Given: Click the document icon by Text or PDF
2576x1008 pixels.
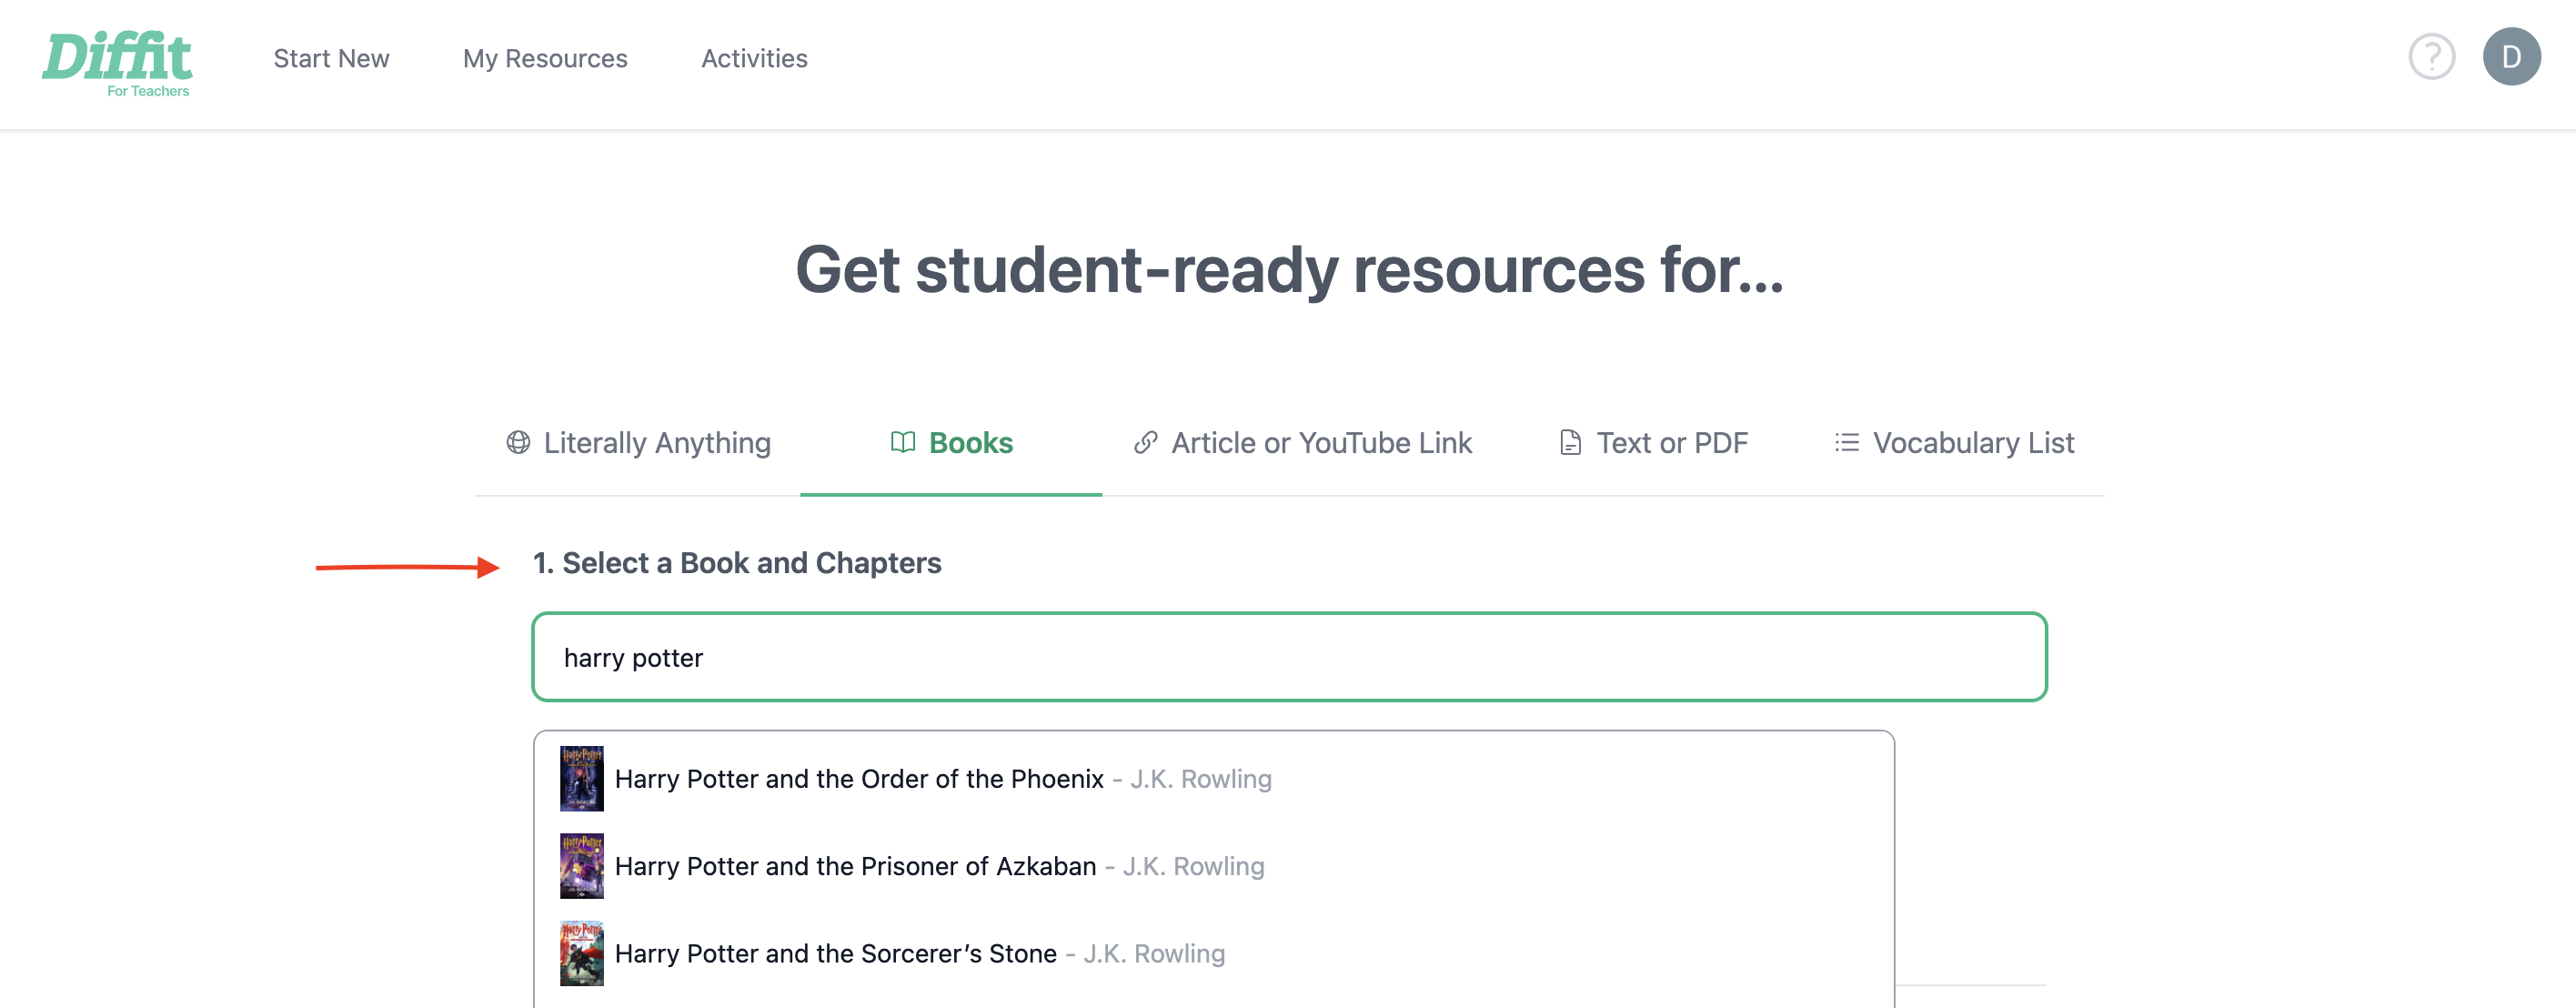Looking at the screenshot, I should tap(1570, 442).
